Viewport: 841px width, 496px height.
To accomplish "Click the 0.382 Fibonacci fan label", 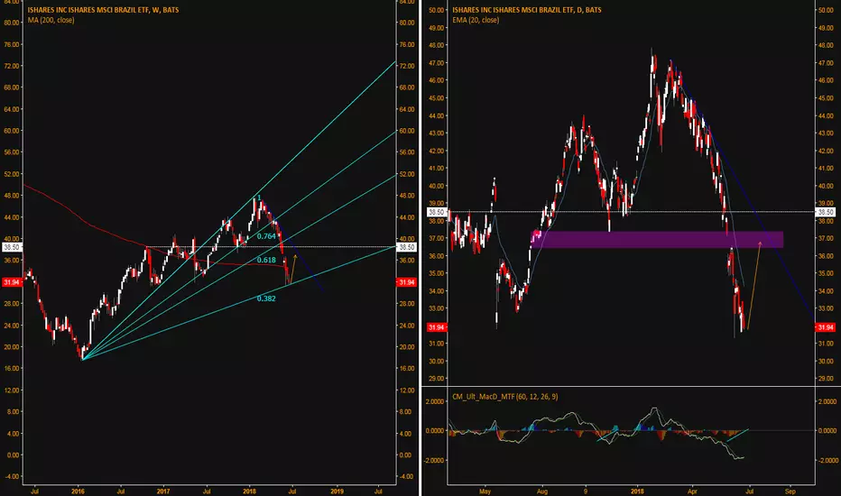I will coord(266,299).
